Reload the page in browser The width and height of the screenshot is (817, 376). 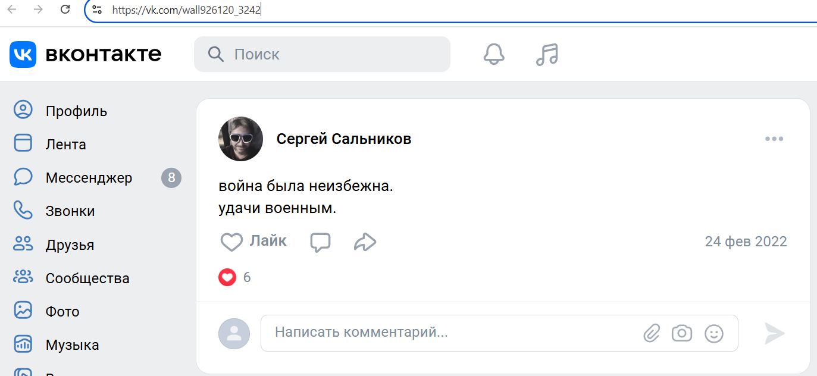coord(65,10)
